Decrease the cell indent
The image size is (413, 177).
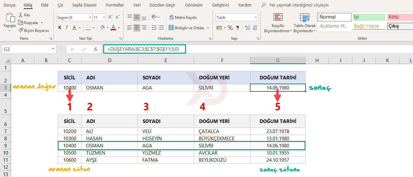(154, 28)
